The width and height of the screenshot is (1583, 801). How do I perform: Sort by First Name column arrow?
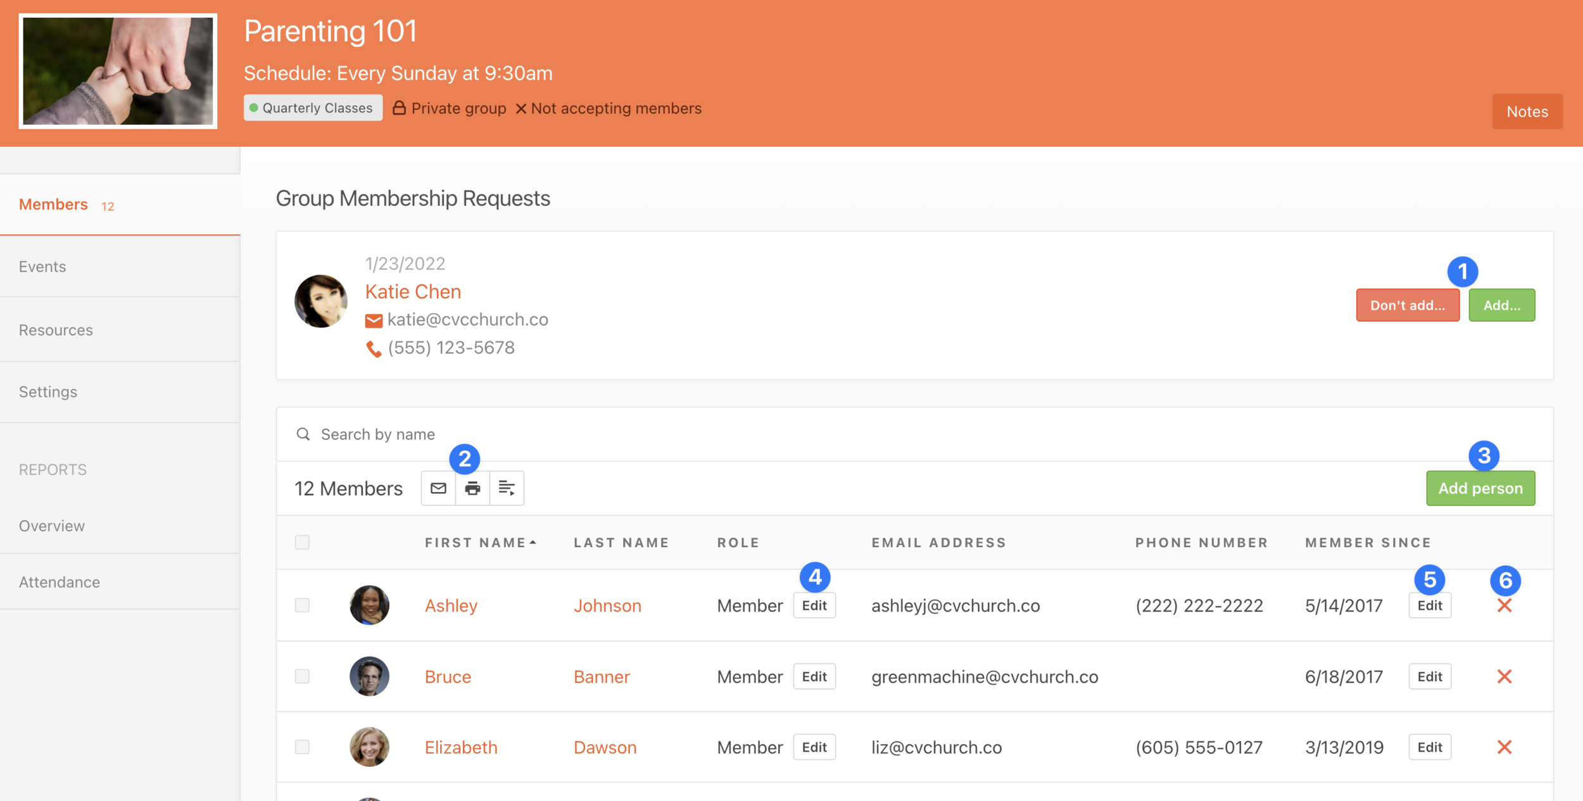[533, 543]
